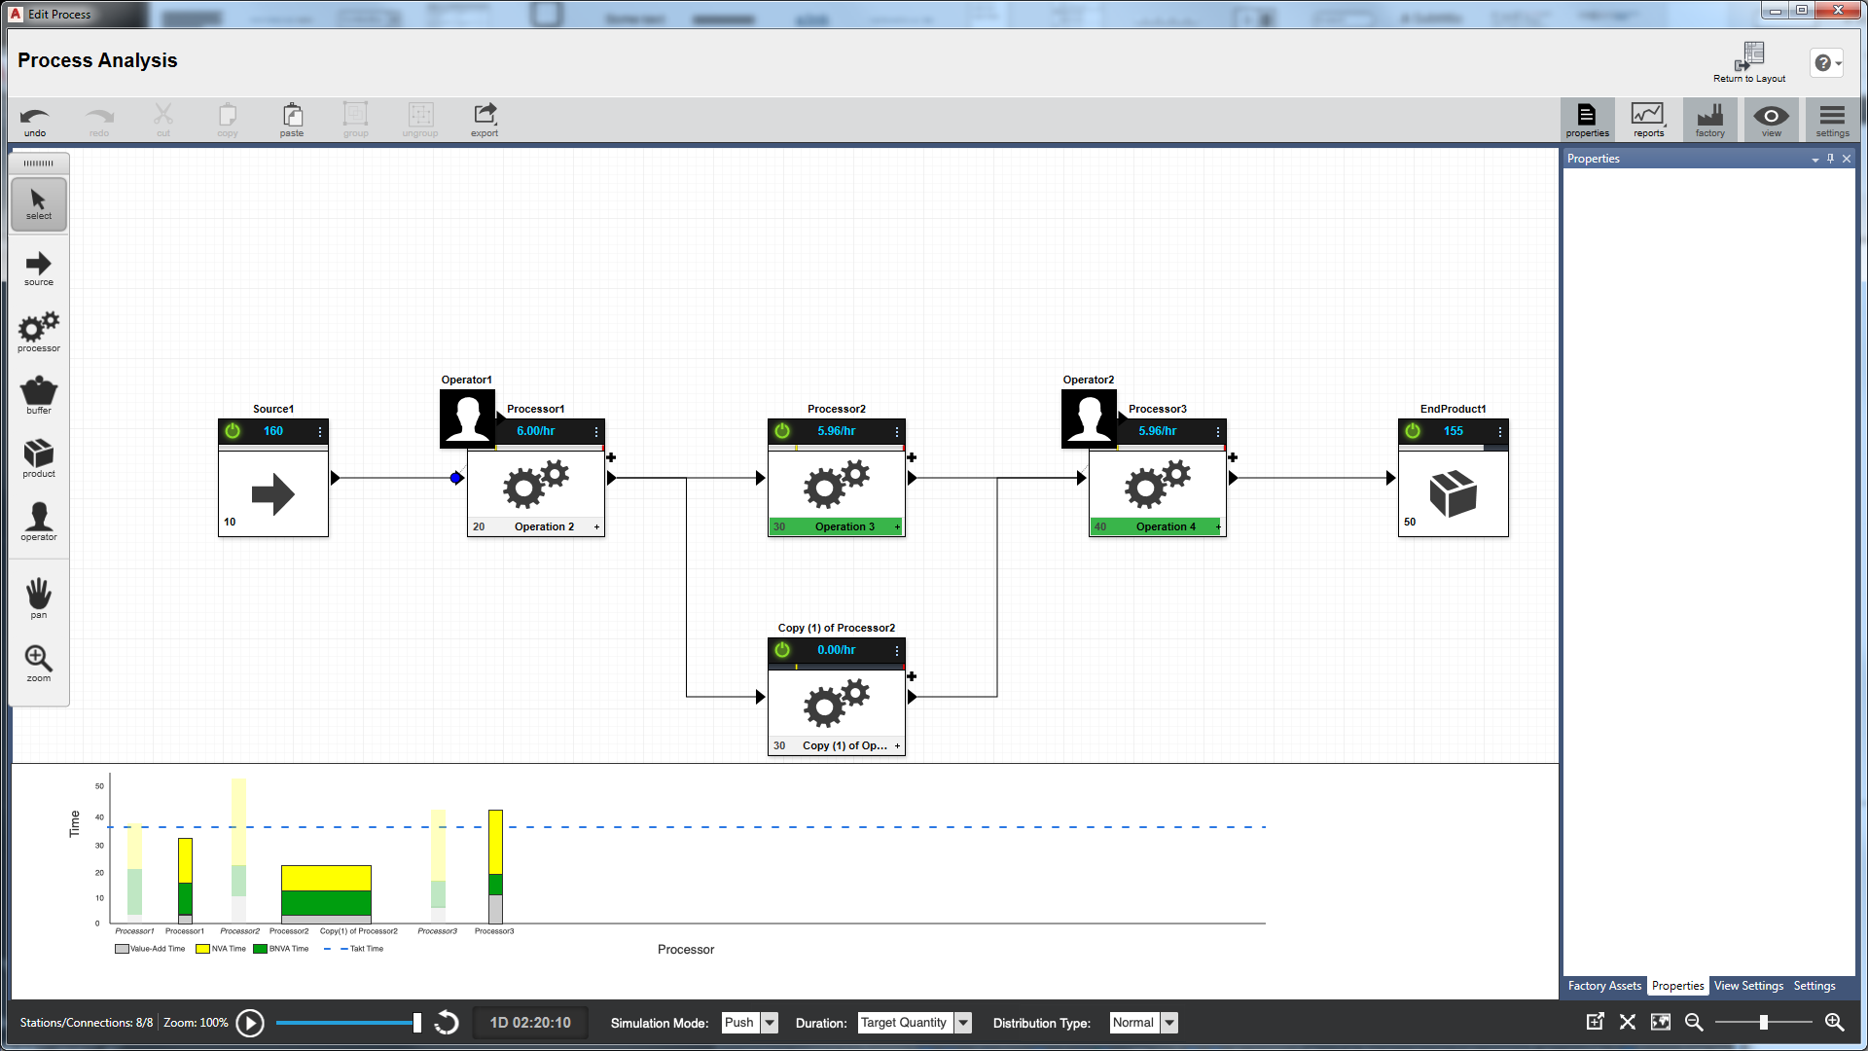Open the three-dot menu on Processor1

pyautogui.click(x=596, y=432)
